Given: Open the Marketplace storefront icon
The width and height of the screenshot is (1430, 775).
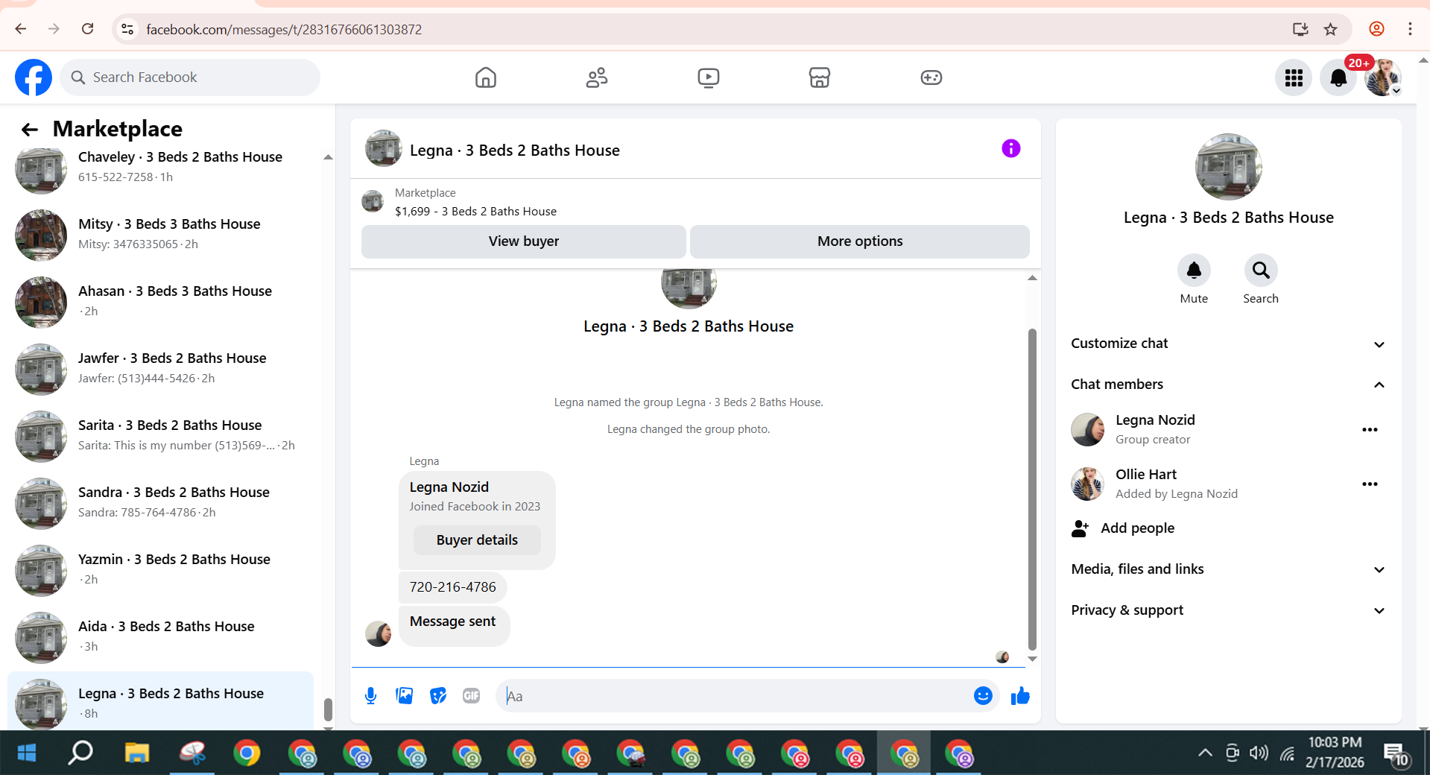Looking at the screenshot, I should [820, 77].
